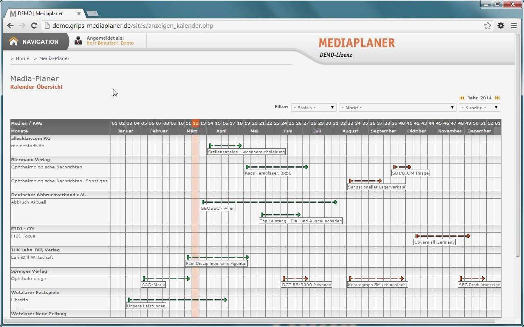The height and width of the screenshot is (327, 524).
Task: Open the Chrome hamburger menu
Action: click(x=514, y=25)
